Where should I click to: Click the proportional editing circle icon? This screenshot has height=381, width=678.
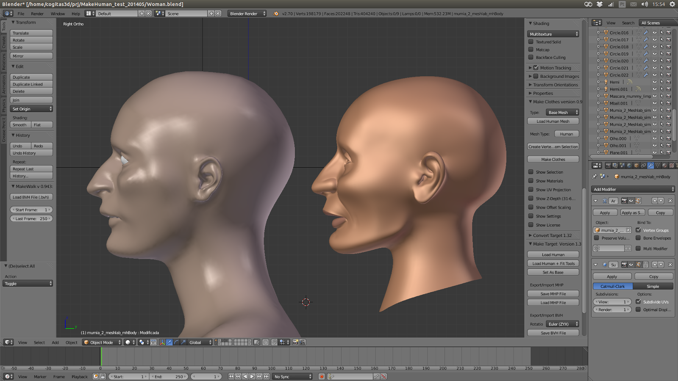(266, 342)
